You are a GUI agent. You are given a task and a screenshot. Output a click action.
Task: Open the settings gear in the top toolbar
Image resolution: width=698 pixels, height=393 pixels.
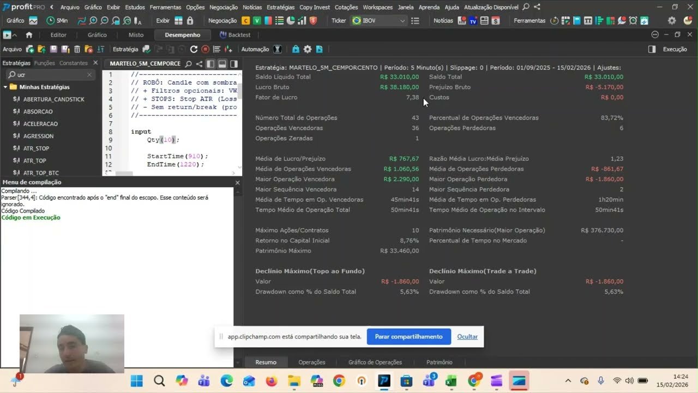[x=671, y=21]
